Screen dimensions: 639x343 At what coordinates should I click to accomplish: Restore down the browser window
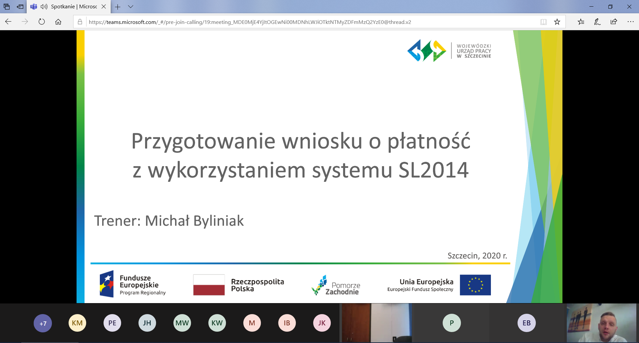[x=610, y=7]
